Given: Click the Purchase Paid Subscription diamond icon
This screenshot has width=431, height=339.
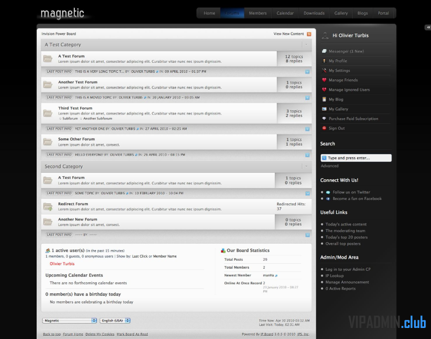Looking at the screenshot, I should click(325, 119).
